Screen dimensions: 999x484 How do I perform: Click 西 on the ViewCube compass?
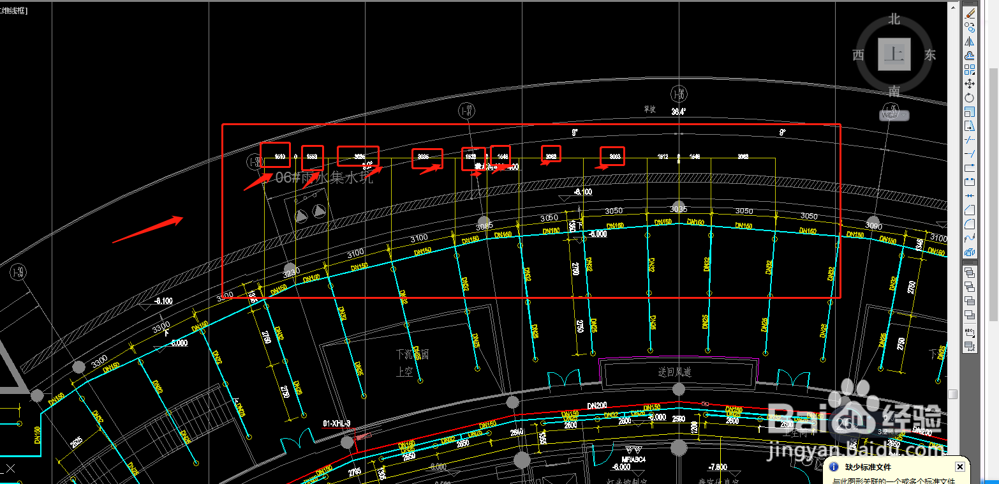pos(858,55)
